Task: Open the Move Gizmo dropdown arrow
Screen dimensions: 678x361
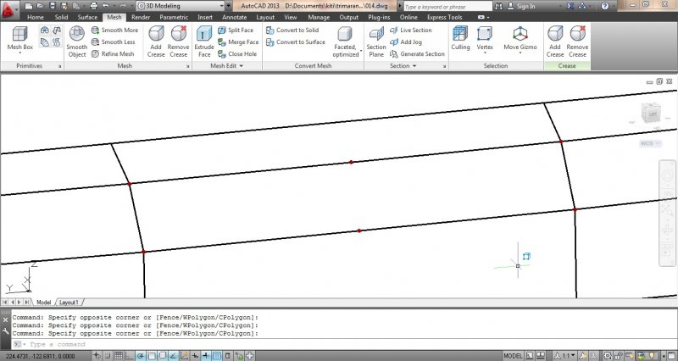Action: (520, 53)
